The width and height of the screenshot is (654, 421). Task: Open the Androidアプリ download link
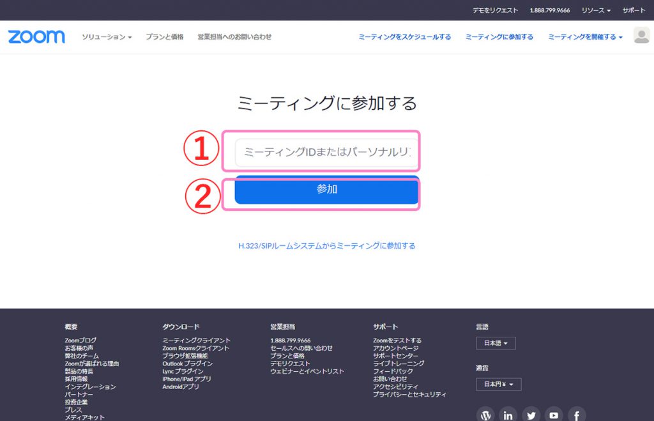coord(181,387)
